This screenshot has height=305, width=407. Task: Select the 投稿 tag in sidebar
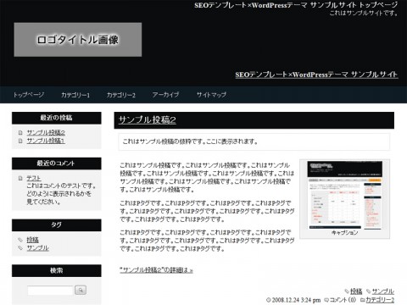click(x=32, y=240)
